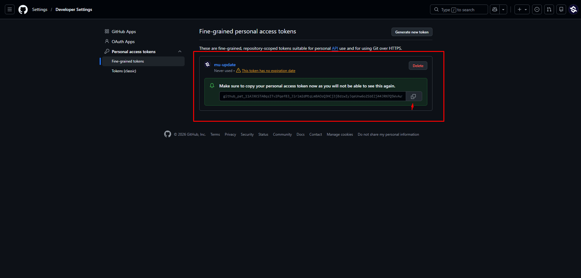Click the OAuth Apps person icon
Screen dimensions: 581x278
(x=107, y=41)
